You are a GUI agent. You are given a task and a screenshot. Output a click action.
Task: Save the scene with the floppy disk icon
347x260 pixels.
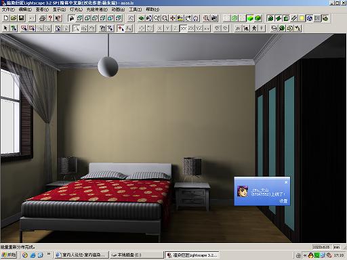pos(21,18)
